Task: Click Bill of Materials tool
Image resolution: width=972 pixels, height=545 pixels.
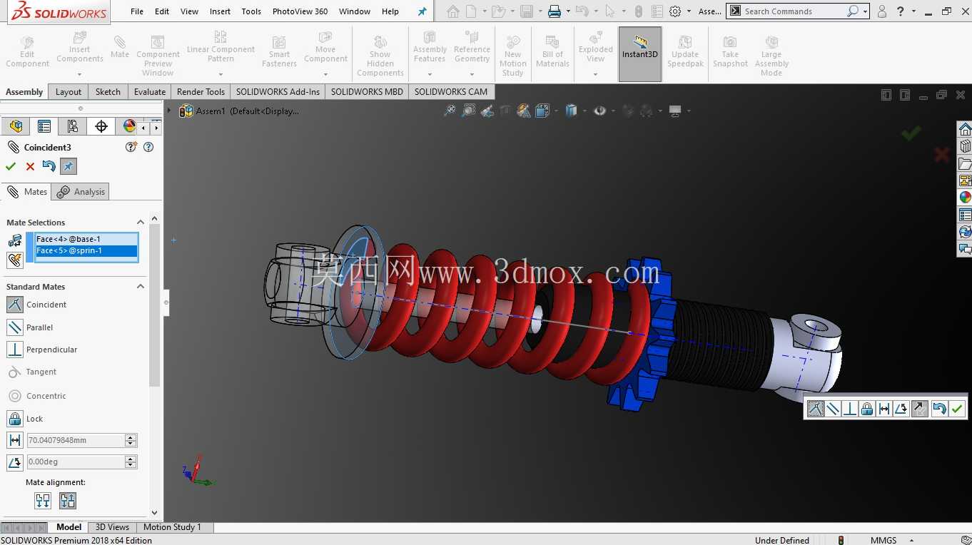Action: point(552,51)
